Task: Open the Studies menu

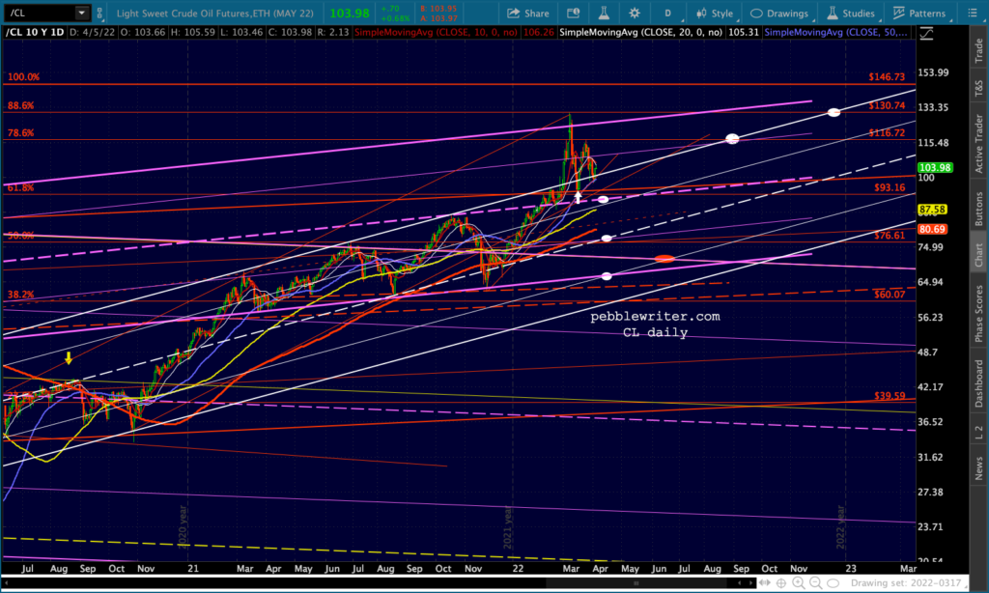Action: click(851, 14)
